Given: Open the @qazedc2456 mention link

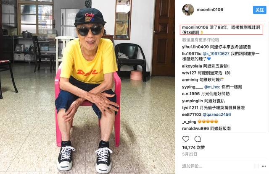Looking at the screenshot, I should pos(217,114).
